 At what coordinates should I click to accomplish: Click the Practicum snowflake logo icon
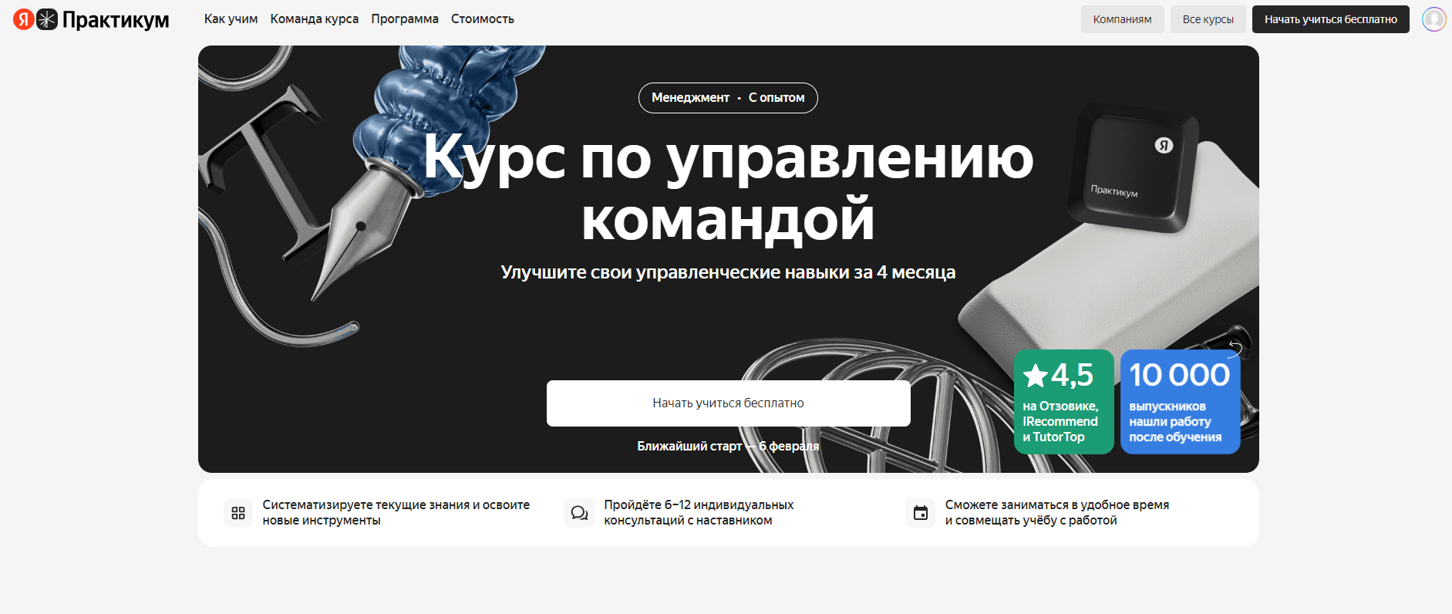(x=47, y=19)
